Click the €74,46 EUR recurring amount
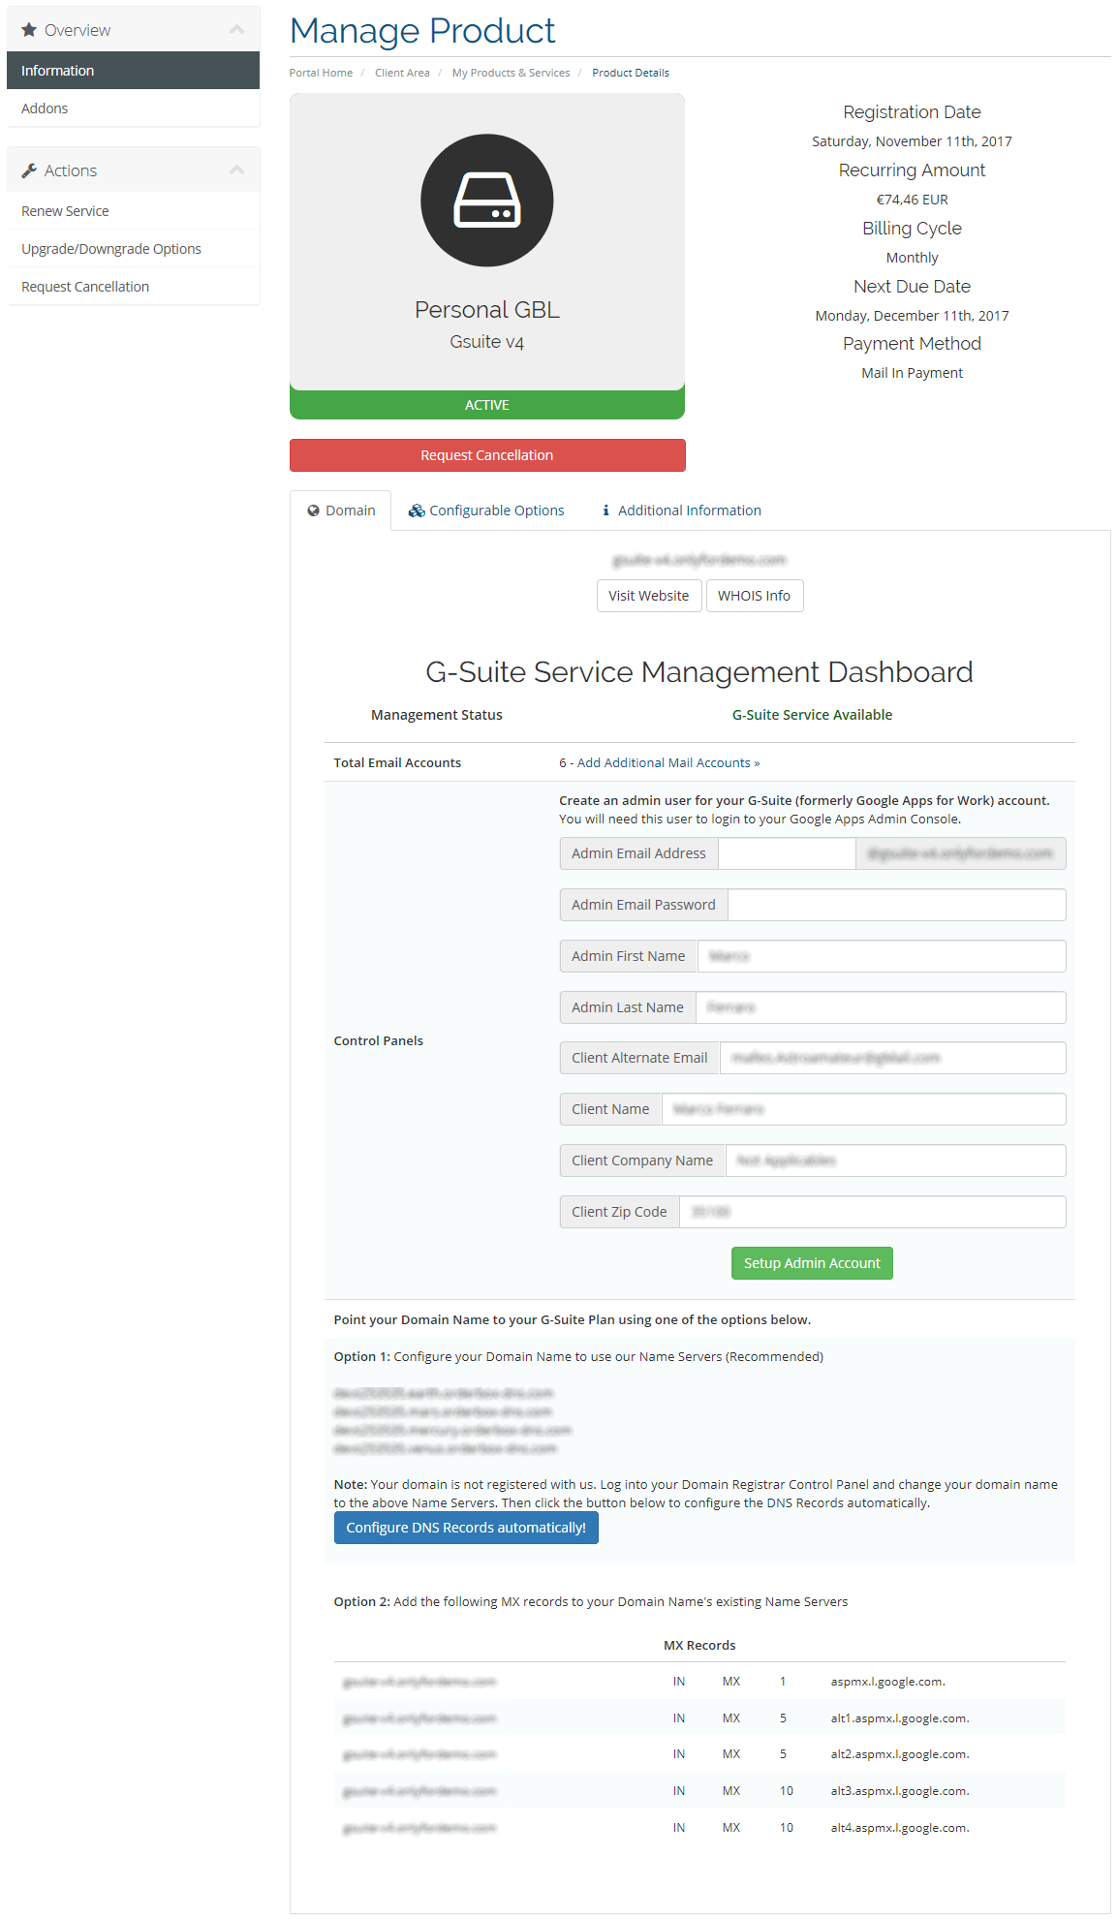Screen dimensions: 1117x1919 pos(913,200)
